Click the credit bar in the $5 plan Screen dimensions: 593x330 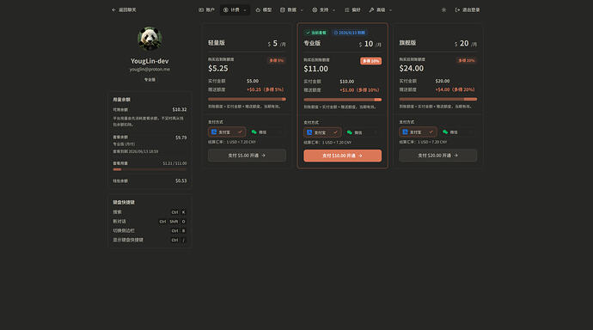point(247,99)
